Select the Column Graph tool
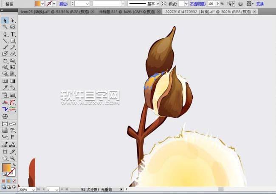This screenshot has width=276, height=194. pos(12,95)
